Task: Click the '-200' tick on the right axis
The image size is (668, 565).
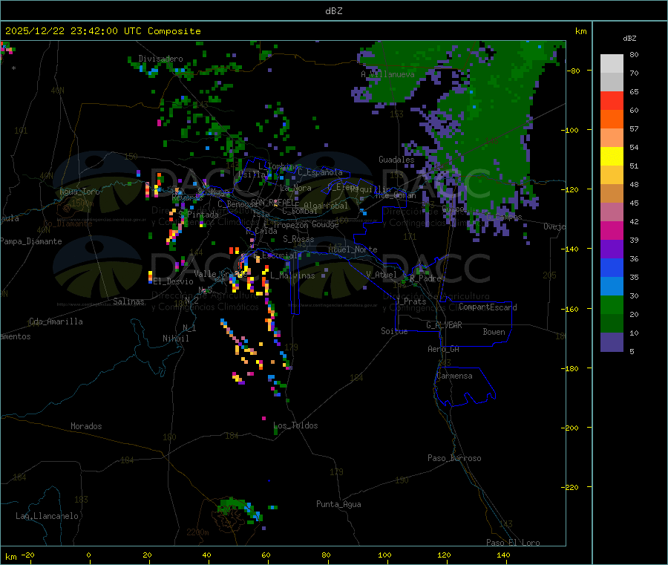Action: (572, 428)
